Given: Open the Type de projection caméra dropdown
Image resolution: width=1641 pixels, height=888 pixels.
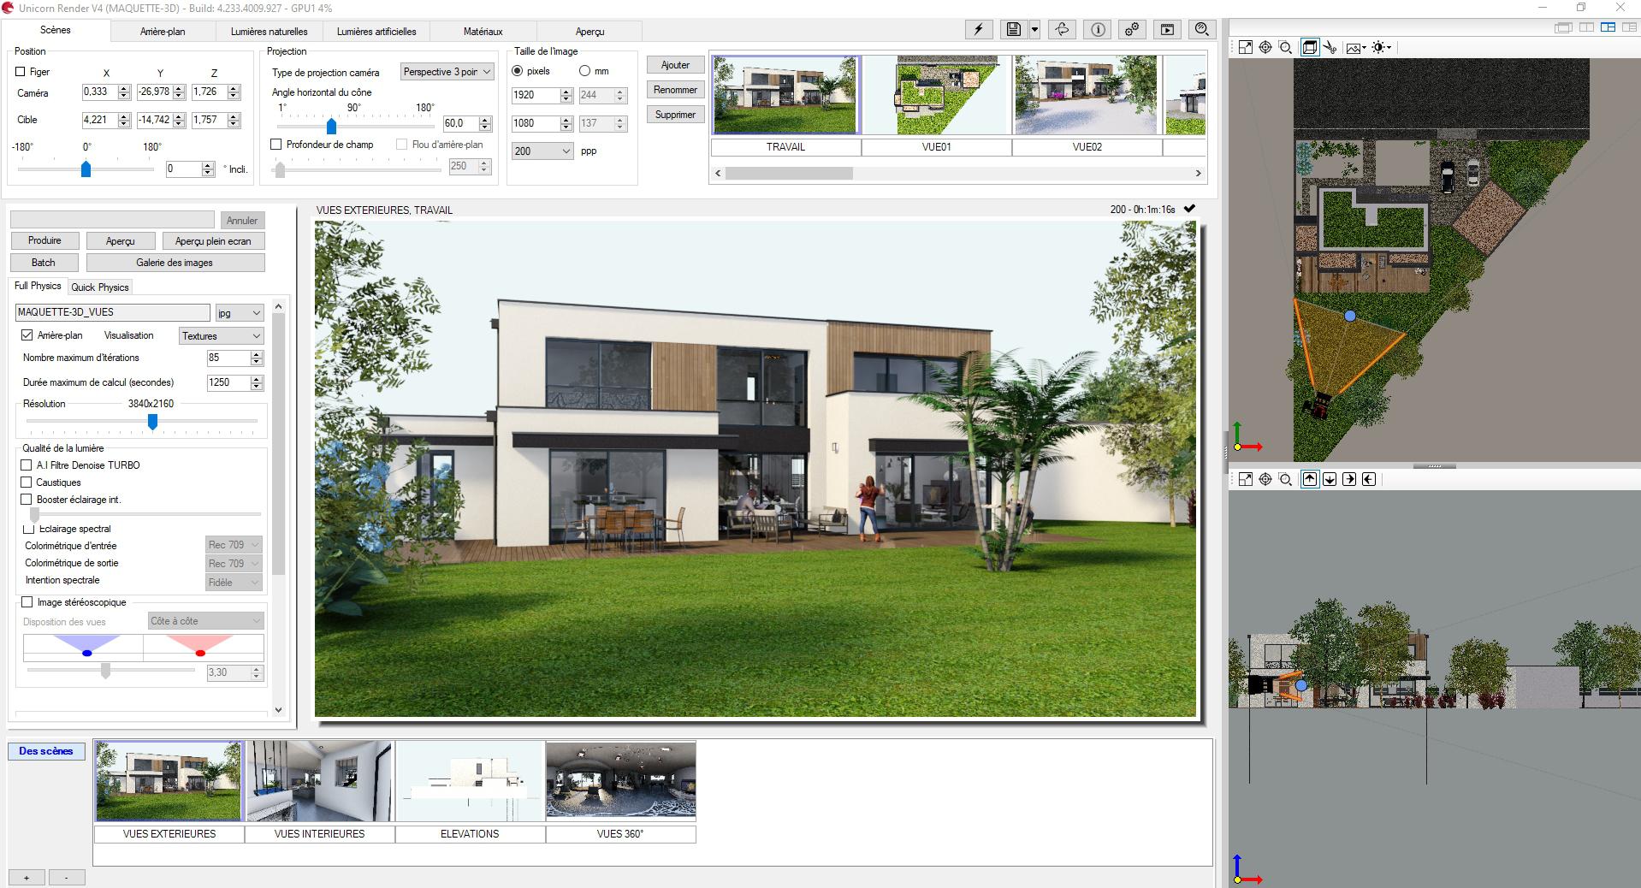Looking at the screenshot, I should 447,72.
